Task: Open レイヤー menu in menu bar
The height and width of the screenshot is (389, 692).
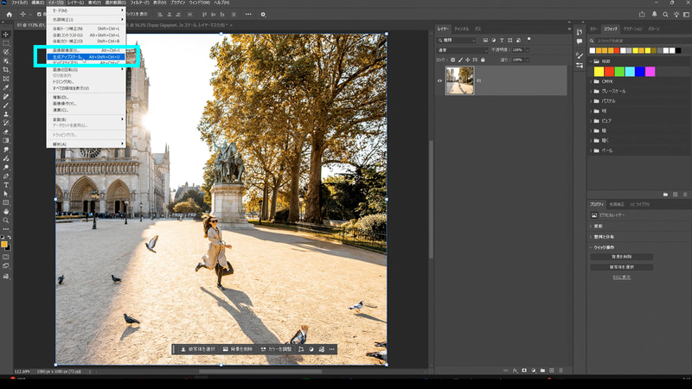Action: (75, 3)
